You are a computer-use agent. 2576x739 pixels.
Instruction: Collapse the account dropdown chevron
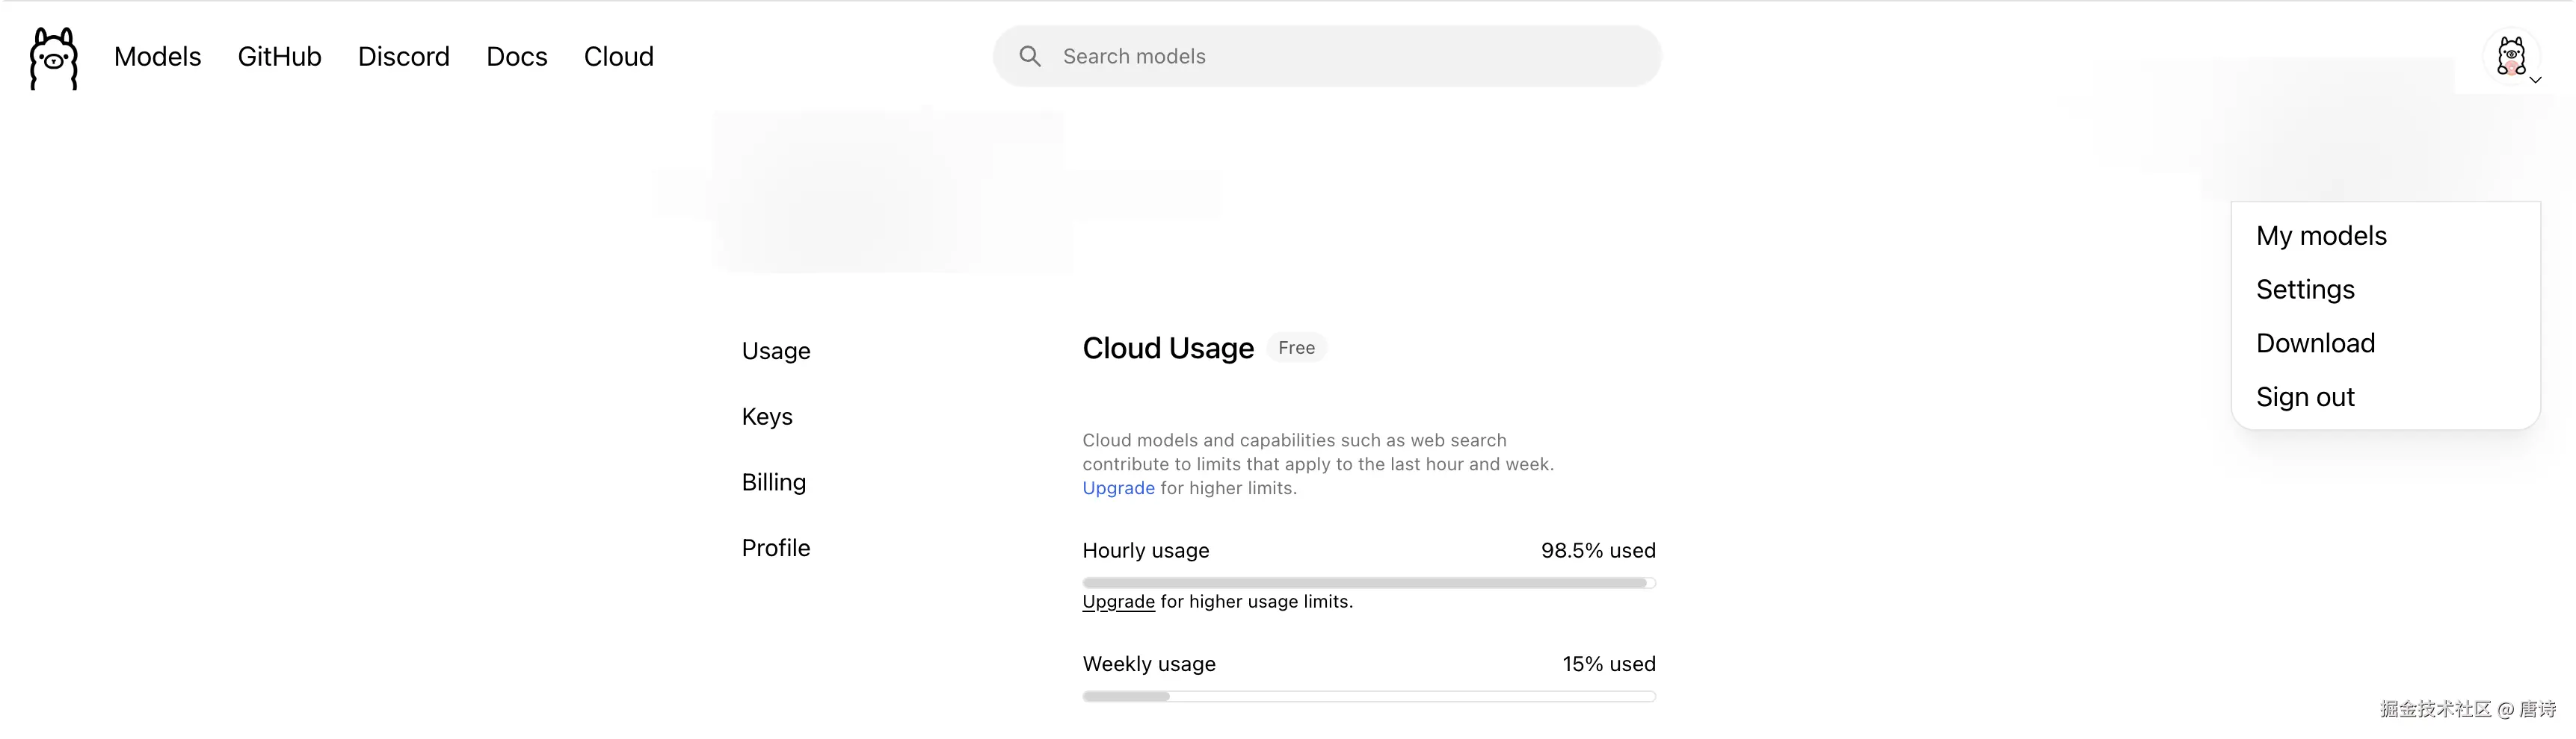[2535, 80]
